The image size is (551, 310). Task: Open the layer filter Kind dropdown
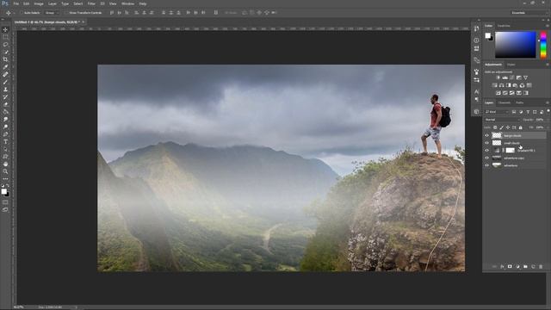497,112
